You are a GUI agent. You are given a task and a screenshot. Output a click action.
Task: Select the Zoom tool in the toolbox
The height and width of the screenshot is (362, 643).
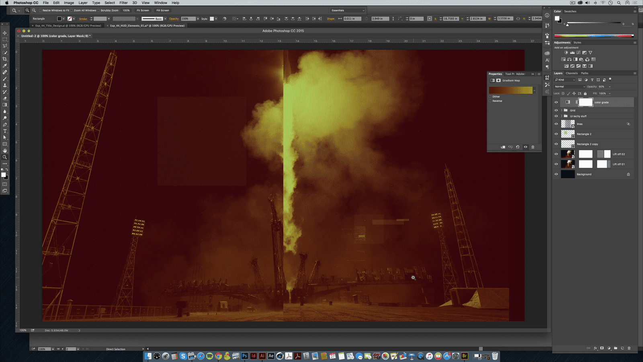pyautogui.click(x=5, y=157)
